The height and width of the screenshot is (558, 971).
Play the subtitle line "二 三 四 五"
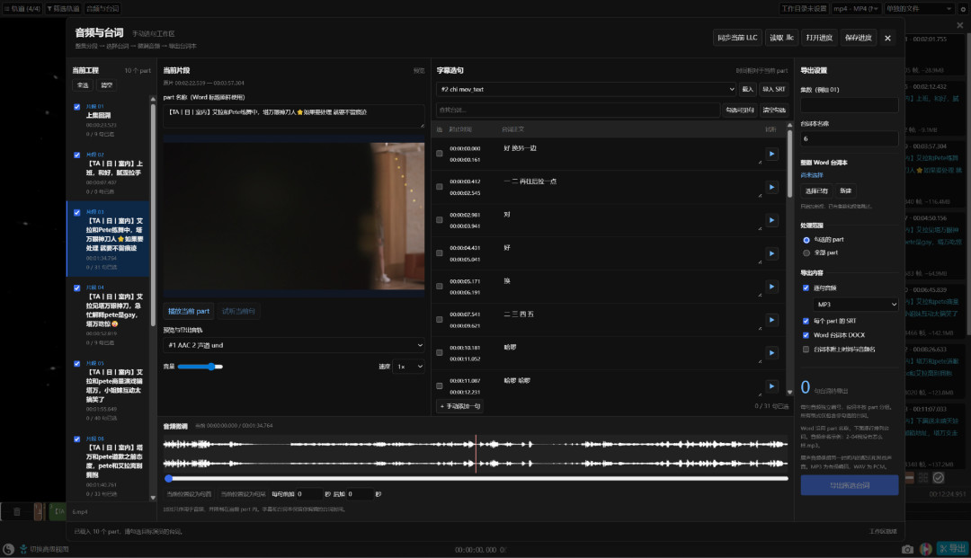click(771, 320)
